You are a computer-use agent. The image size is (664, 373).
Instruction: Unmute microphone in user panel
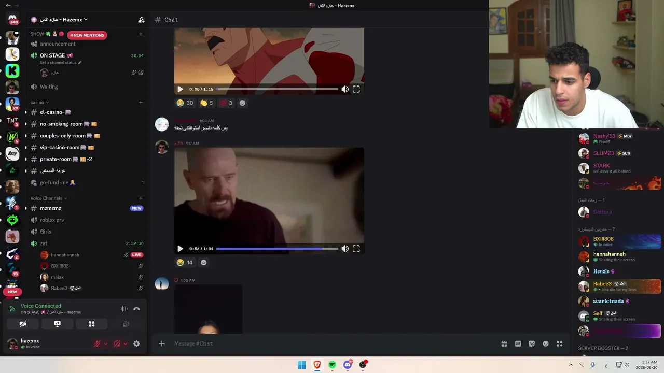97,343
